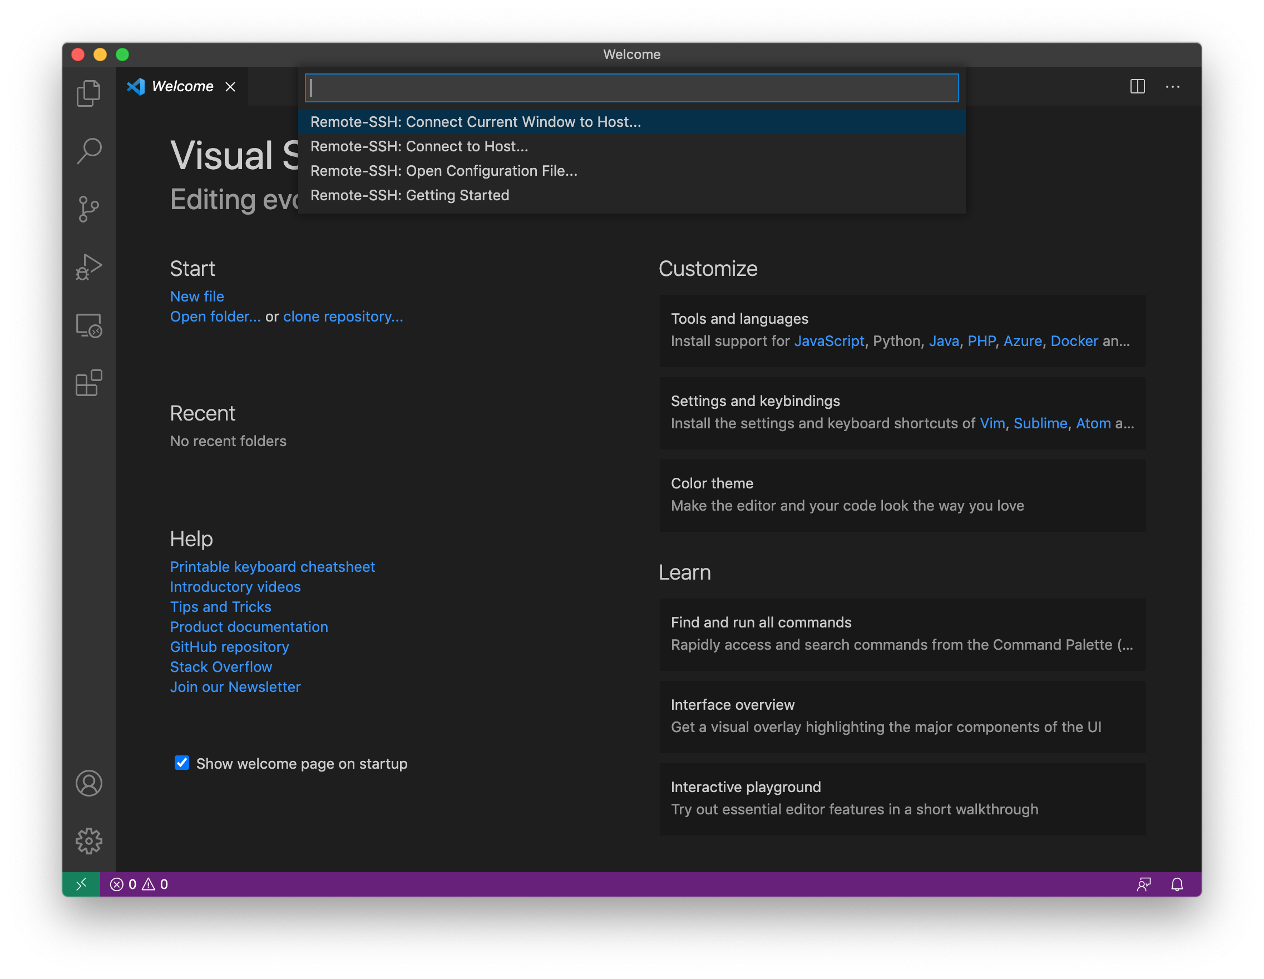Install Vim keybindings link

point(992,423)
